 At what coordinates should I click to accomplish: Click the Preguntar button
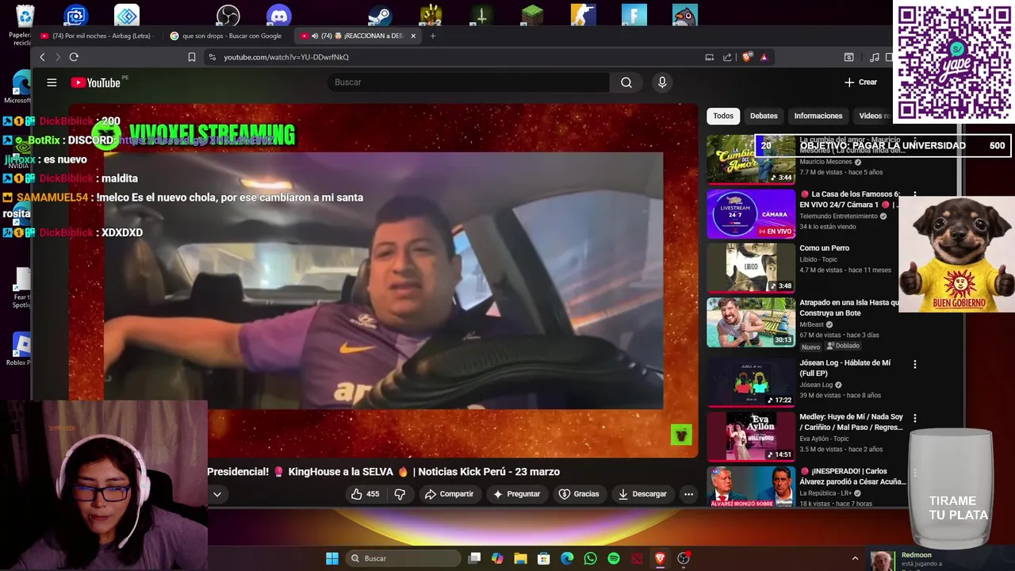tap(516, 494)
